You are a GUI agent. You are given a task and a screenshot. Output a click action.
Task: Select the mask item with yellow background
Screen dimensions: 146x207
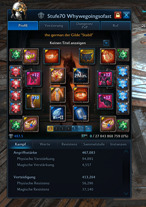coord(87,56)
